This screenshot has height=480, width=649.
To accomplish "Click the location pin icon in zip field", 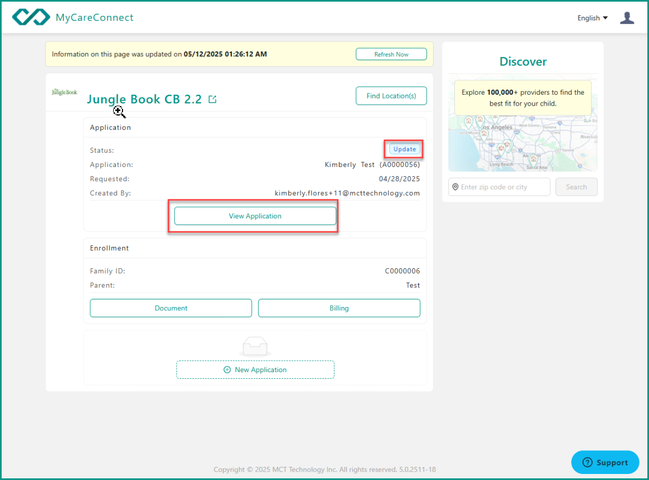I will tap(455, 187).
